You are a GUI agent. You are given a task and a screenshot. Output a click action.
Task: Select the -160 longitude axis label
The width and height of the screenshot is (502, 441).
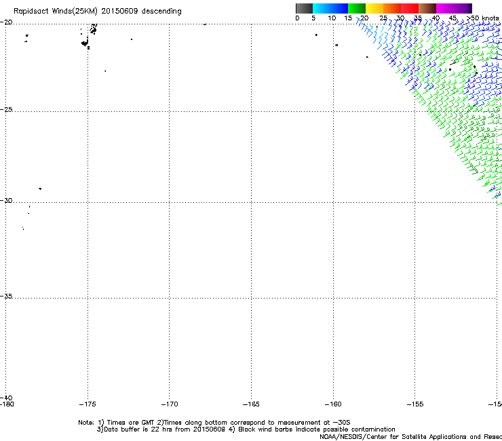(x=333, y=404)
